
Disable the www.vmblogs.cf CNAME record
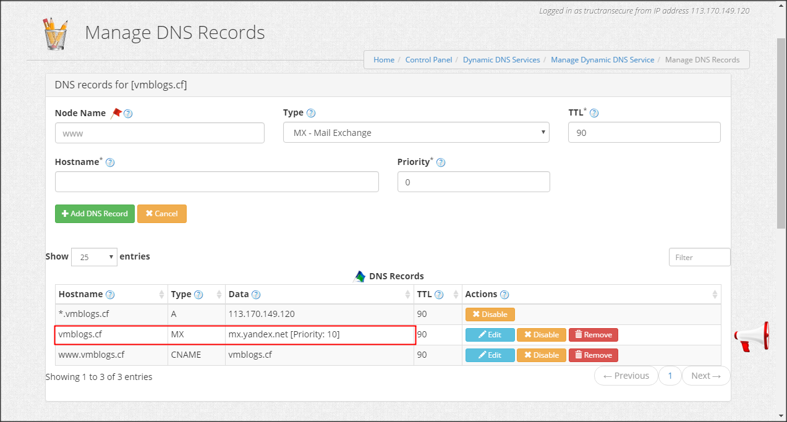(x=541, y=355)
